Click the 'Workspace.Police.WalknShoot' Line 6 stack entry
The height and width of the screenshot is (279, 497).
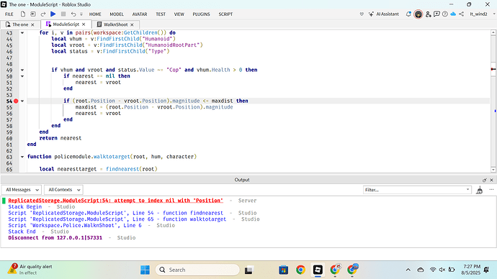coord(75,225)
